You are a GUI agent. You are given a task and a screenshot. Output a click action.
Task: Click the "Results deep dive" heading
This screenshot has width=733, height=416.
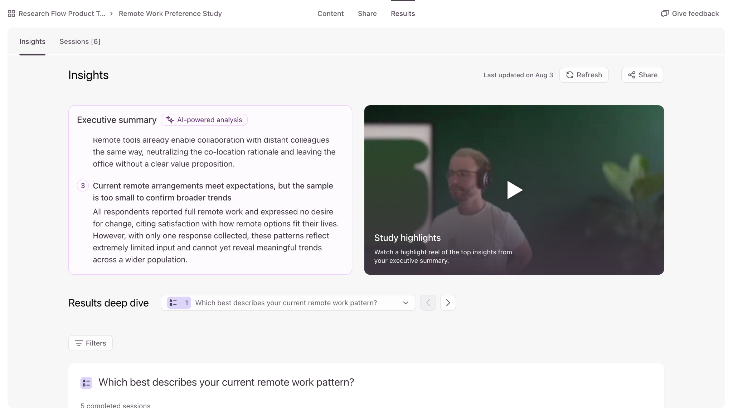click(108, 303)
